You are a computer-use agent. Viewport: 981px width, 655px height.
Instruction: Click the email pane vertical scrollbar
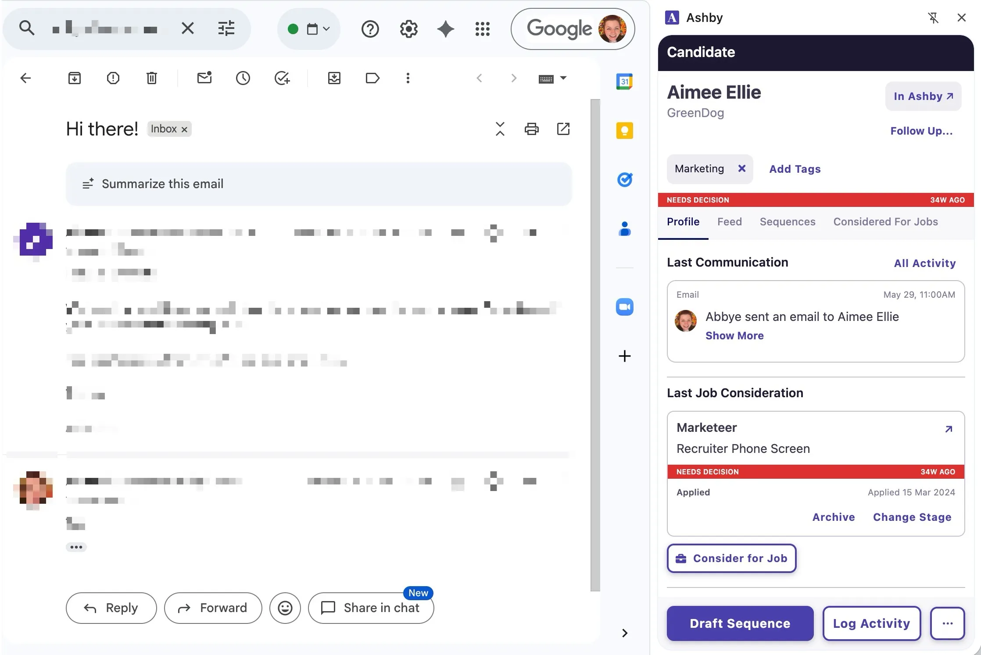pos(595,345)
